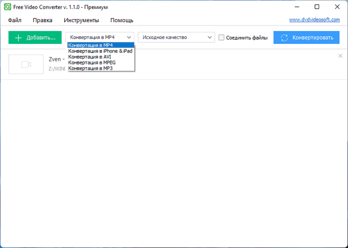Viewport: 348px width, 248px height.
Task: Open the Помощь menu
Action: [122, 20]
